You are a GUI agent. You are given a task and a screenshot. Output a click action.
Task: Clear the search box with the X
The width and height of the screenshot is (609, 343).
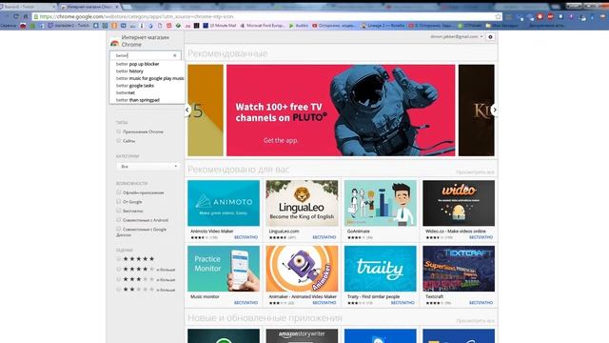point(175,55)
